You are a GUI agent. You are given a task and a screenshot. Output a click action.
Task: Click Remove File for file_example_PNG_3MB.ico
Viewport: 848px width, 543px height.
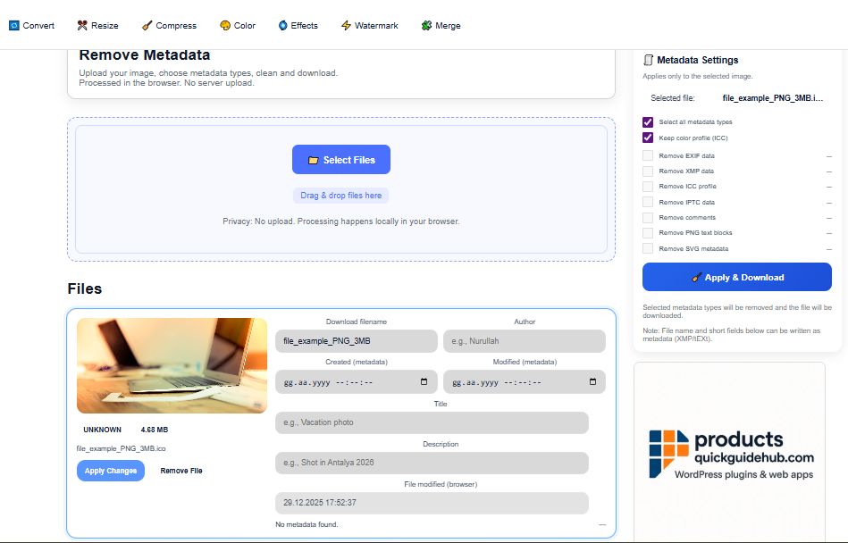point(181,470)
